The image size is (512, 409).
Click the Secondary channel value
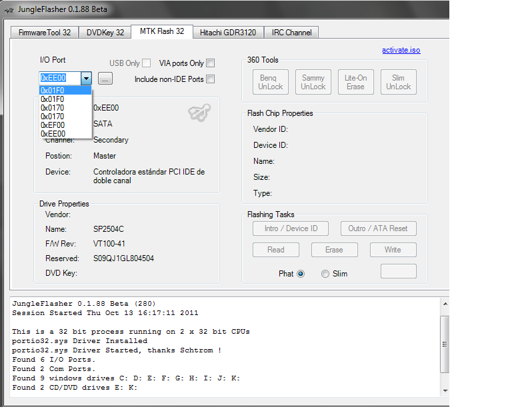coord(111,140)
